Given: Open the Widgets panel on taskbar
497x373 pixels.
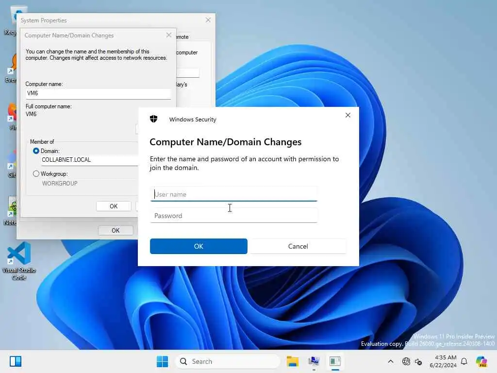Looking at the screenshot, I should pyautogui.click(x=16, y=361).
